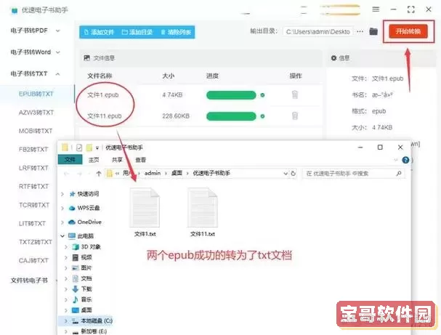This screenshot has width=441, height=335.
Task: Click the 信息 gear icon in info panel
Action: (x=333, y=58)
